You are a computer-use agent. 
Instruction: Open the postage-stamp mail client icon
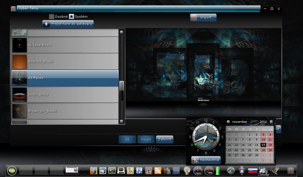pyautogui.click(x=103, y=171)
